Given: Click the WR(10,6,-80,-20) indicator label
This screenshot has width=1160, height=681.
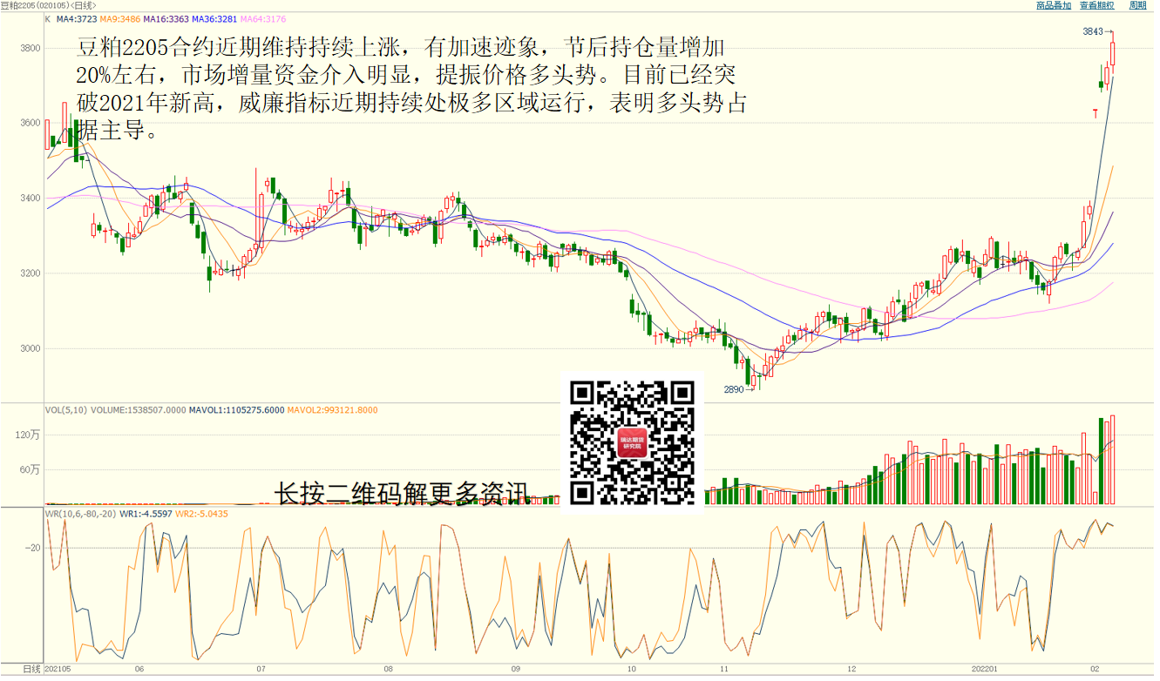Looking at the screenshot, I should (x=80, y=514).
